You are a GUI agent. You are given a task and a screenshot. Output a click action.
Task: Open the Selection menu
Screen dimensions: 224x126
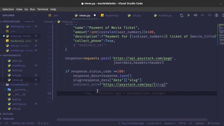[x=8, y=9]
